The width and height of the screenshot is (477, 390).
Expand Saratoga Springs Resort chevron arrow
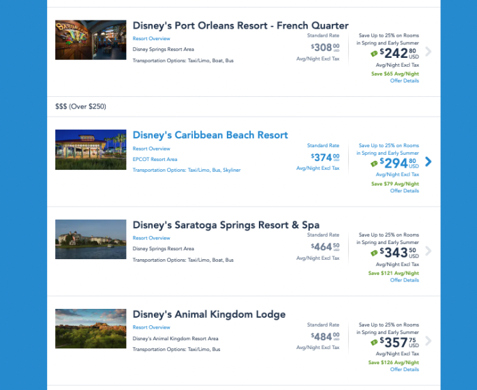(428, 251)
